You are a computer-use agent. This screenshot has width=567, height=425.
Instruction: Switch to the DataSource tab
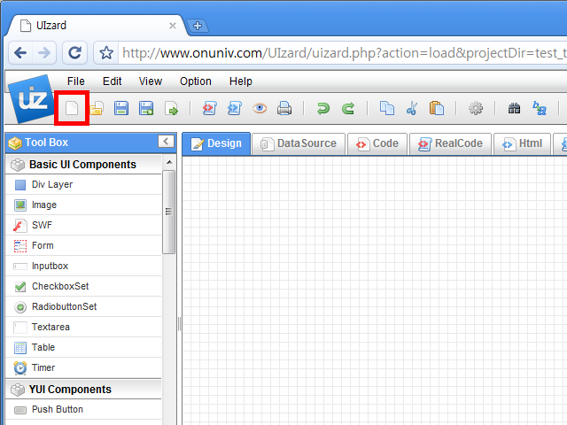(x=299, y=143)
